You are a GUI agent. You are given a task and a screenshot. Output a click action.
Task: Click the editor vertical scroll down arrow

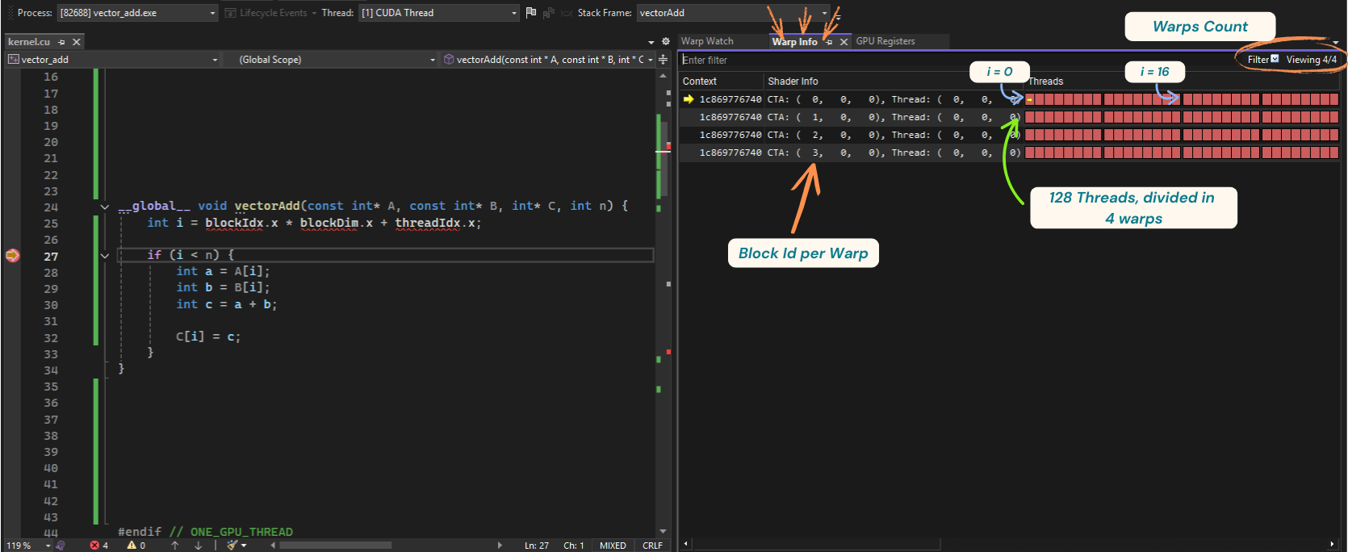click(664, 531)
